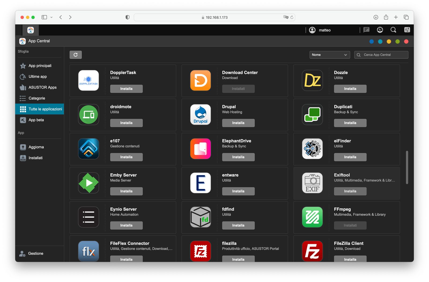The height and width of the screenshot is (282, 429).
Task: Click the blue window color dot
Action: click(x=371, y=41)
